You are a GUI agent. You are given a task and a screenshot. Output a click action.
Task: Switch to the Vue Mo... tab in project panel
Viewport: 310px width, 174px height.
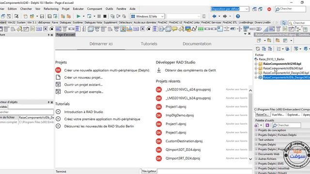(x=278, y=115)
